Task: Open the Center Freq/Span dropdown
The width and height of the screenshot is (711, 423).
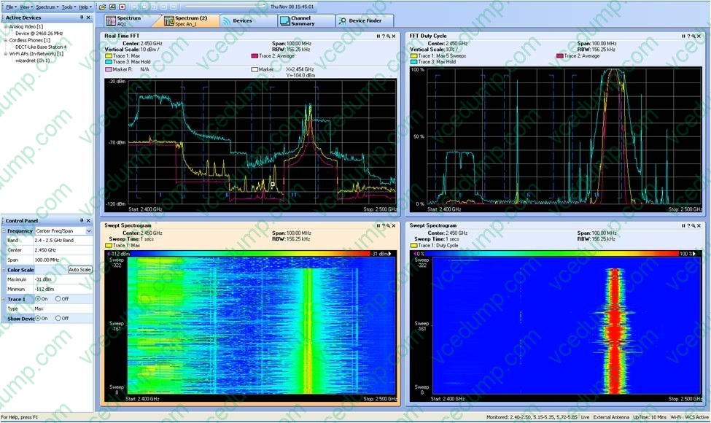Action: tap(89, 230)
